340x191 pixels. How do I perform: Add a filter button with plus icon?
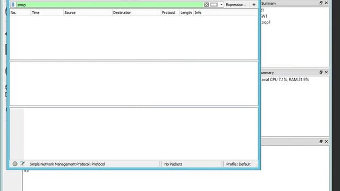tap(254, 5)
